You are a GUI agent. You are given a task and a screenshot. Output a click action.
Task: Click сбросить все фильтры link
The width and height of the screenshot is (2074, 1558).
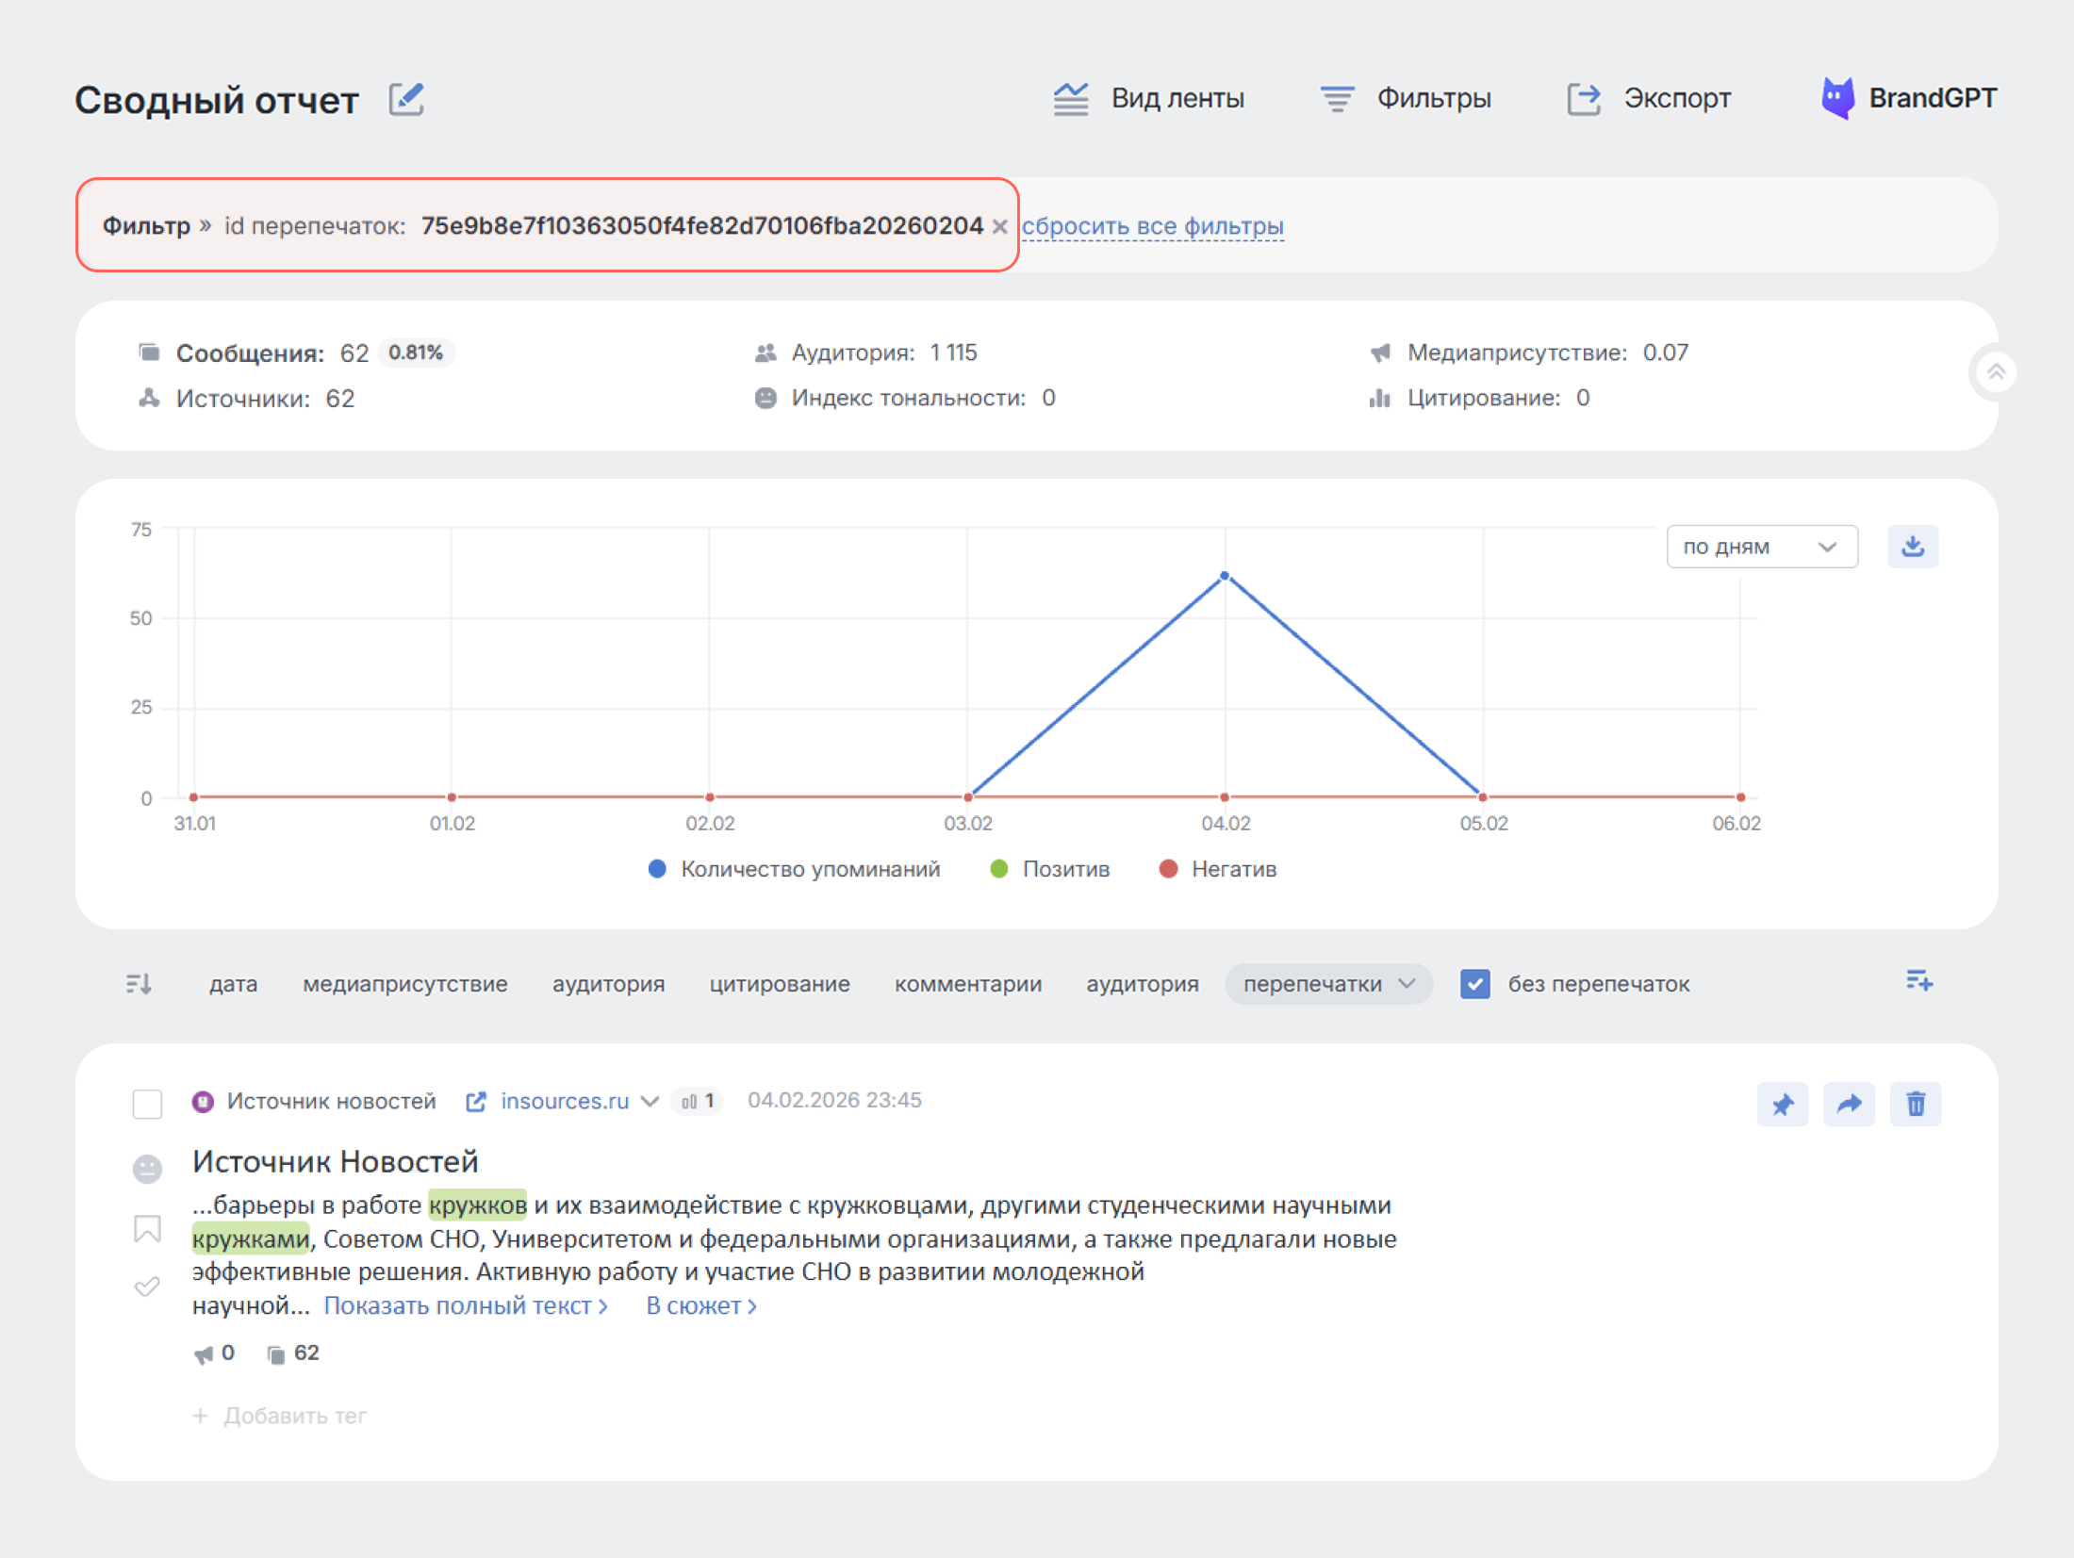(1152, 226)
